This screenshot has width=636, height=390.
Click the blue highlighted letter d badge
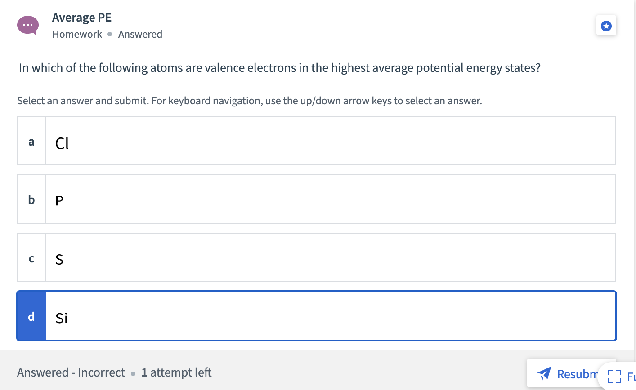click(31, 316)
